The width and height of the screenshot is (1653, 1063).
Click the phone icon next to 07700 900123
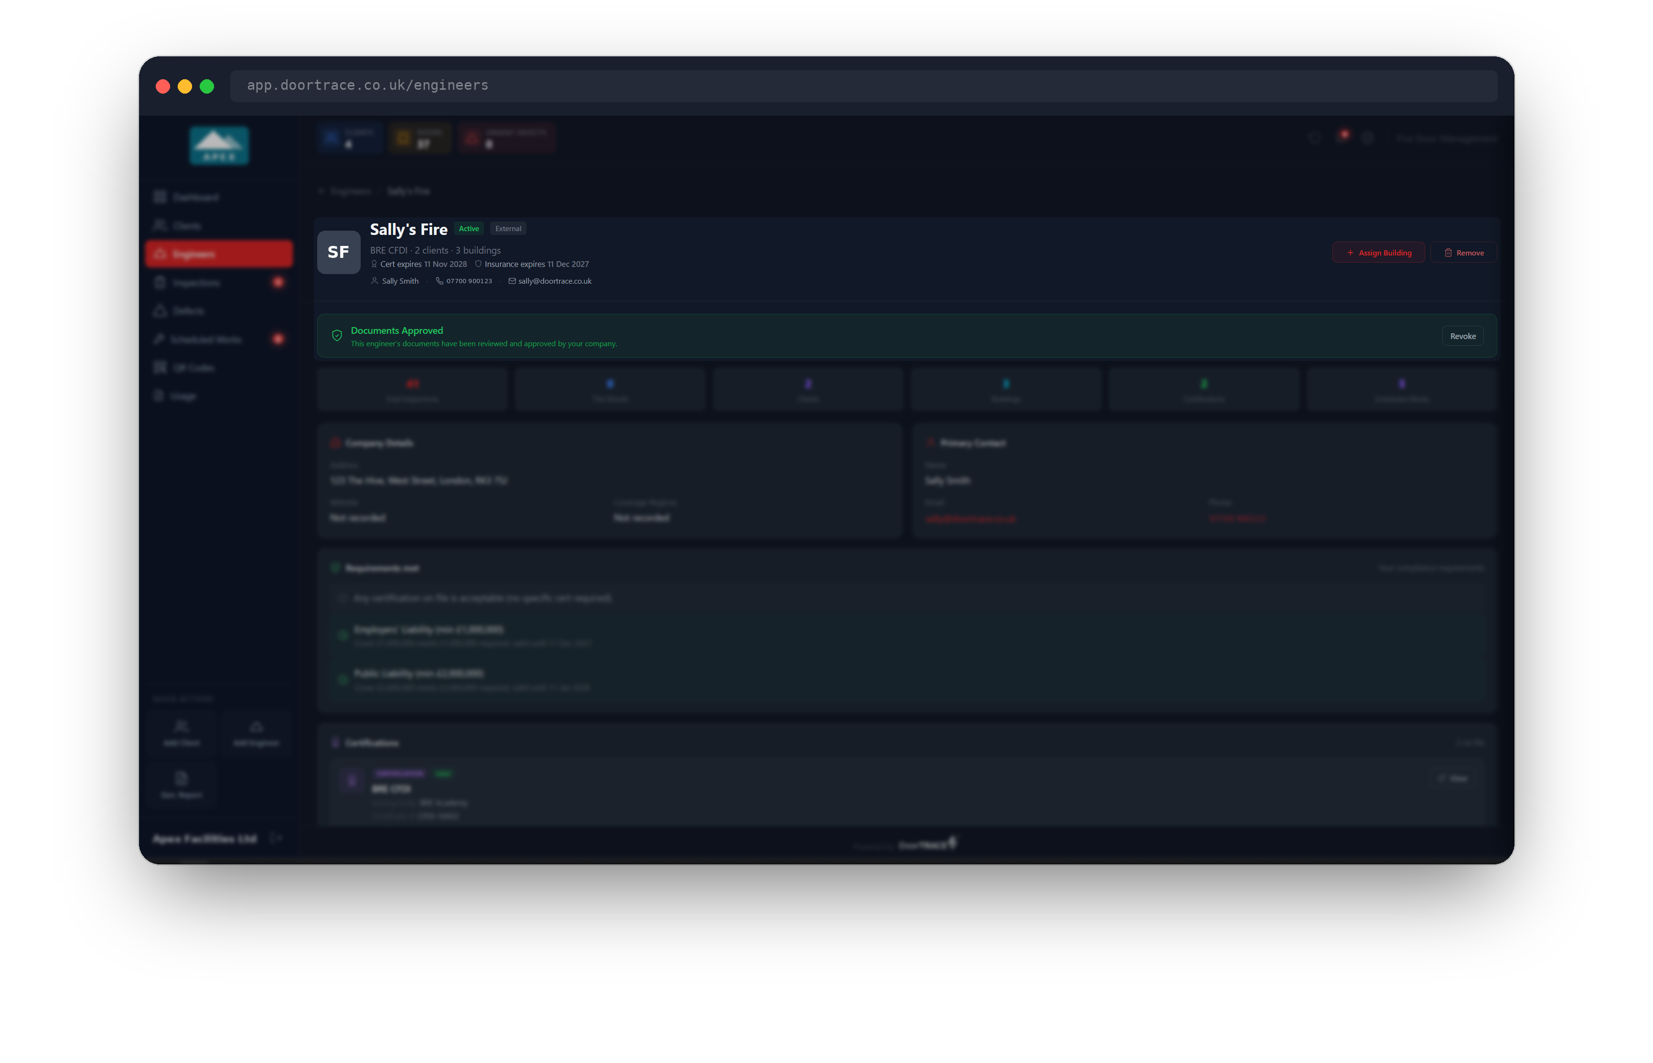pos(439,281)
